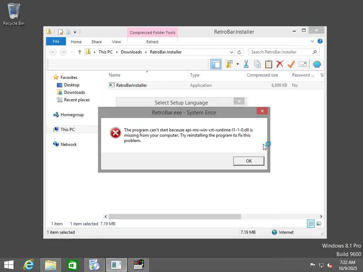
Task: Click the installer disc taskbar icon
Action: coord(94,265)
